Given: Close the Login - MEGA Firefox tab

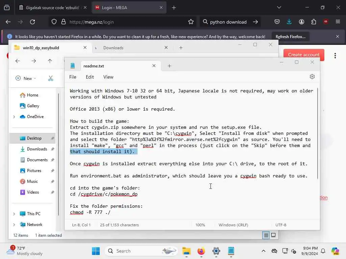Looking at the screenshot, I should (161, 7).
